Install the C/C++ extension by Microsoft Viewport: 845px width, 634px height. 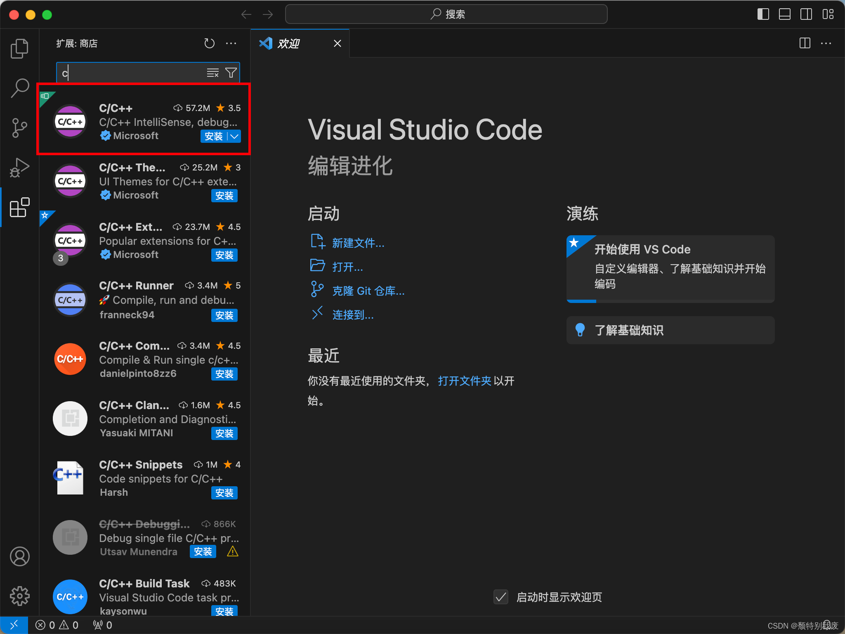[214, 136]
